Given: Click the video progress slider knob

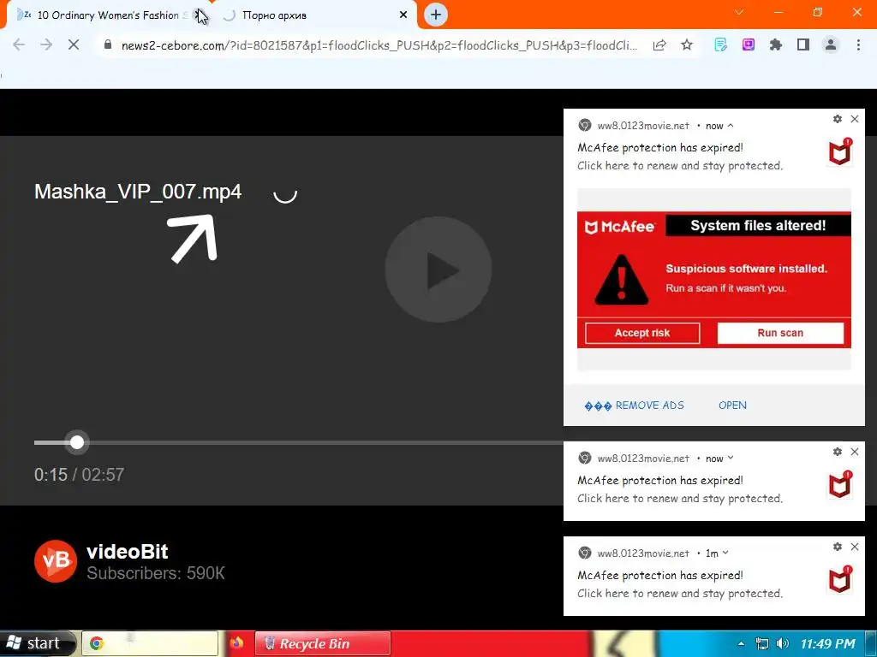Looking at the screenshot, I should click(77, 442).
